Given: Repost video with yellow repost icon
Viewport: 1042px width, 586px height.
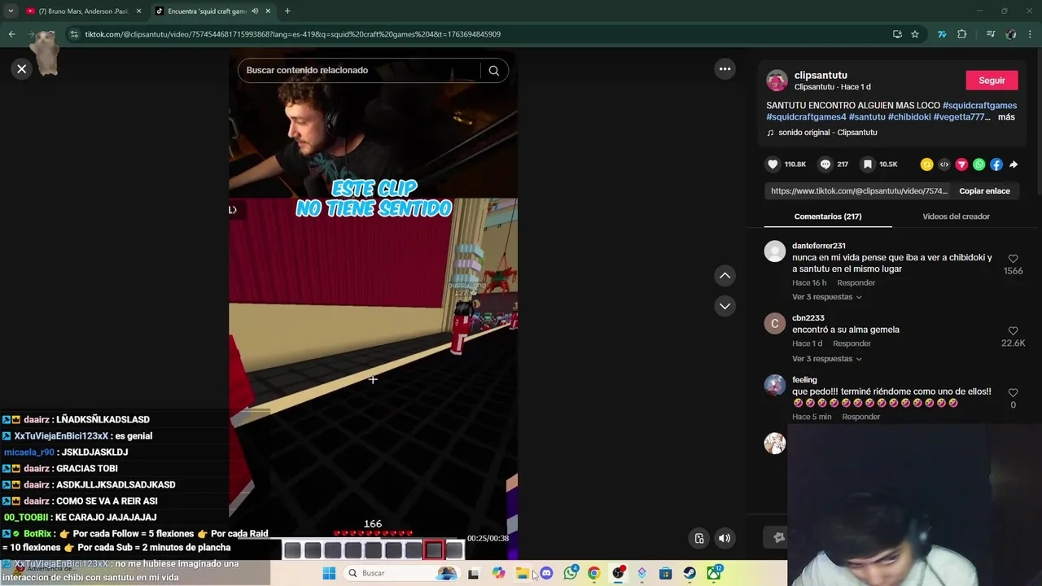Looking at the screenshot, I should coord(926,164).
